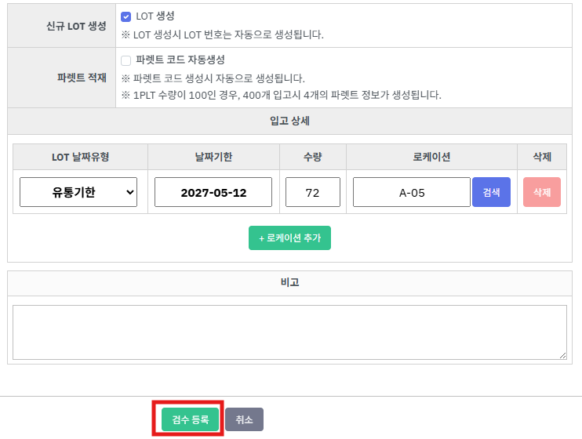This screenshot has height=439, width=582.
Task: Cancel using the 취소 button
Action: pyautogui.click(x=244, y=419)
